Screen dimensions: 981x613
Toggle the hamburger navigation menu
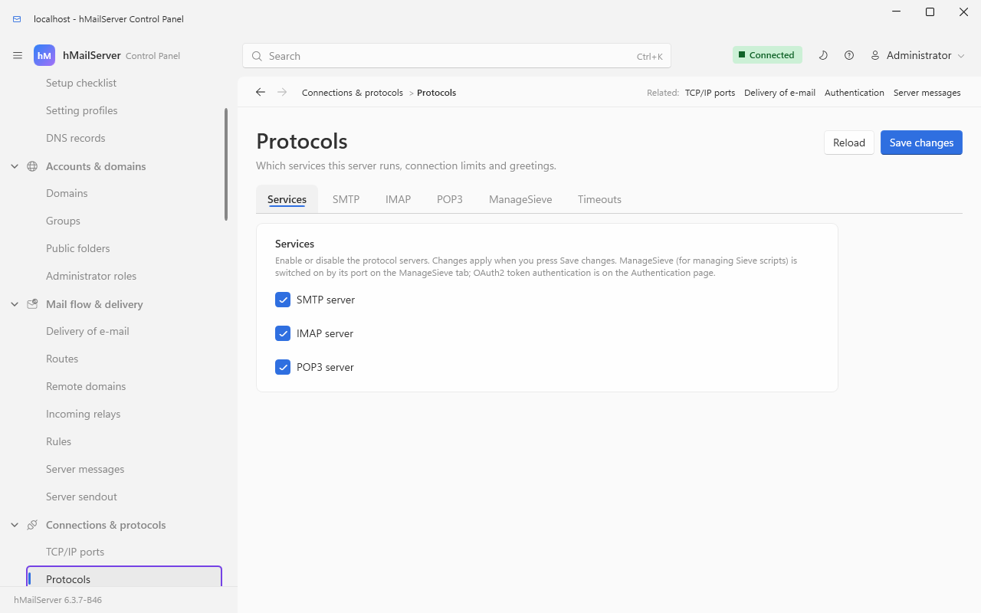click(x=18, y=56)
